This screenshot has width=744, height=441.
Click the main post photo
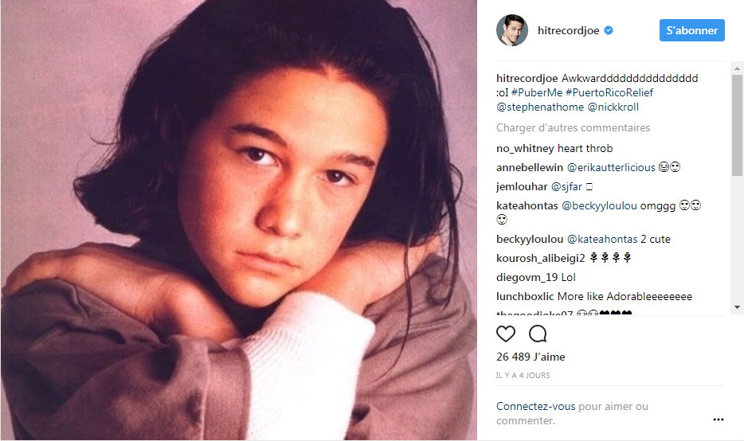click(239, 220)
